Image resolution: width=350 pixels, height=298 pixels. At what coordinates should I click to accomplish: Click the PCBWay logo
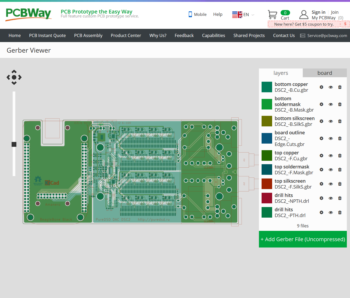click(28, 14)
